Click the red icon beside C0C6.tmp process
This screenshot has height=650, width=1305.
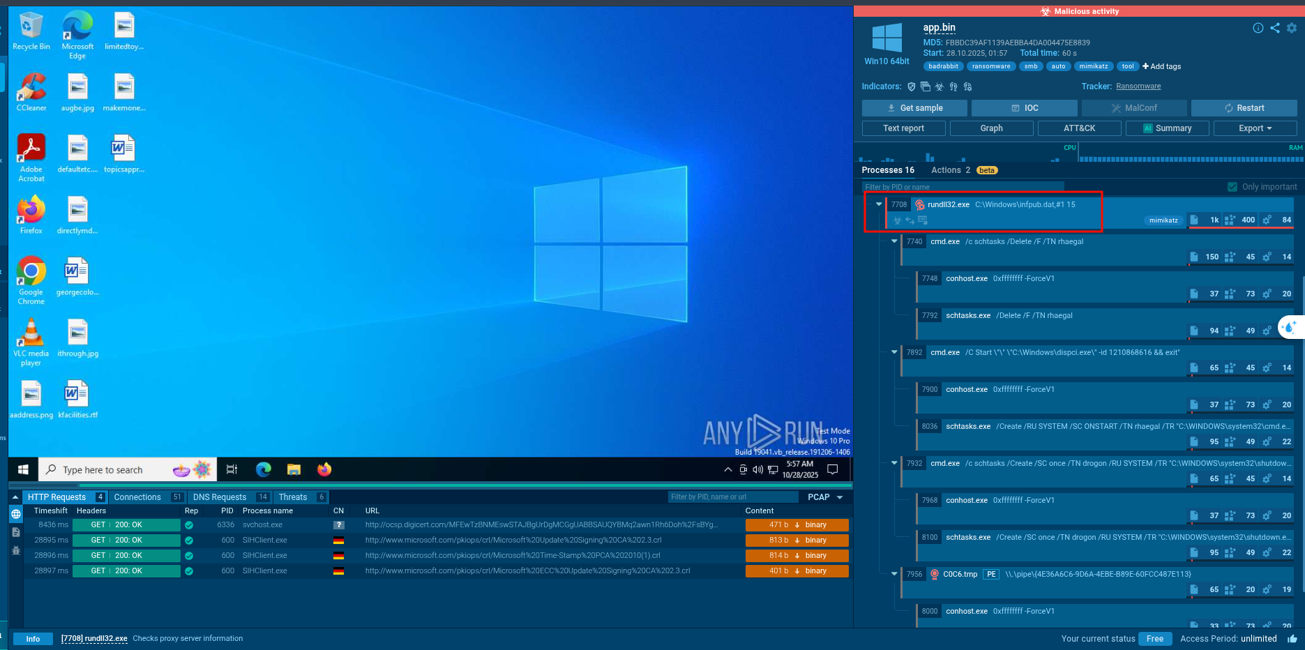935,575
